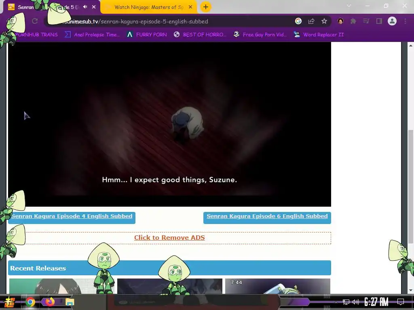Reload the current page
The height and width of the screenshot is (310, 414).
(35, 21)
